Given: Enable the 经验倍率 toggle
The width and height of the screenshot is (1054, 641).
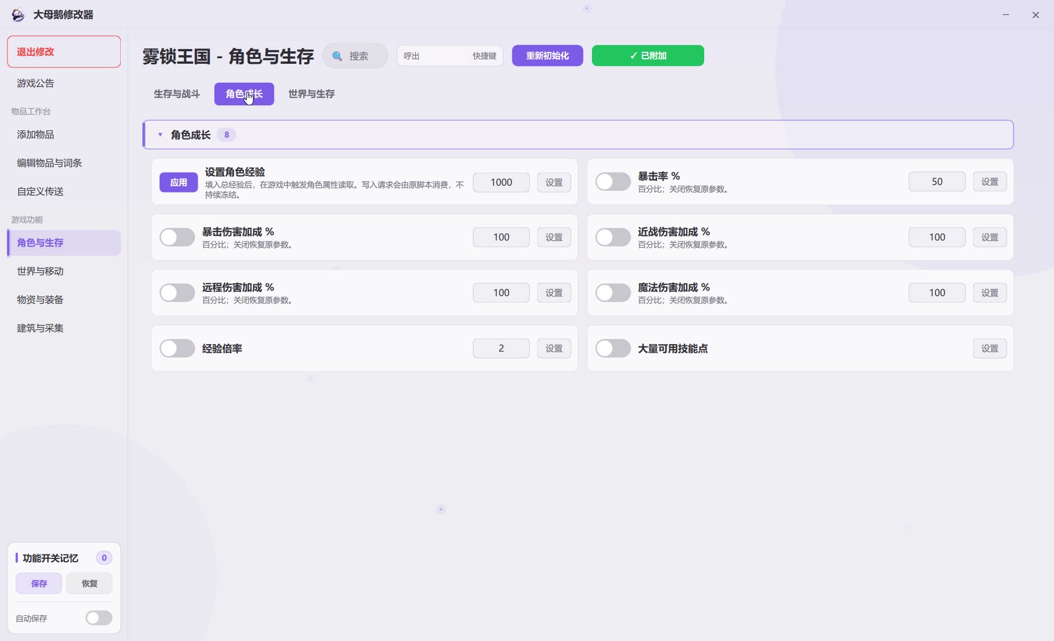Looking at the screenshot, I should [x=177, y=348].
